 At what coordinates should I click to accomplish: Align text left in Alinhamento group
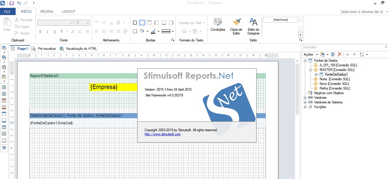coord(97,31)
